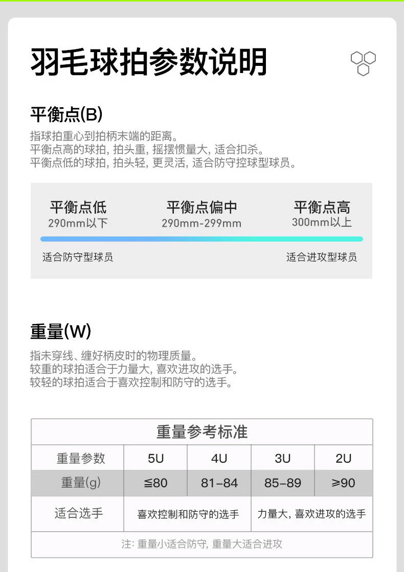404x572 pixels.
Task: Click the 平衡点偏中 label
Action: pos(201,207)
